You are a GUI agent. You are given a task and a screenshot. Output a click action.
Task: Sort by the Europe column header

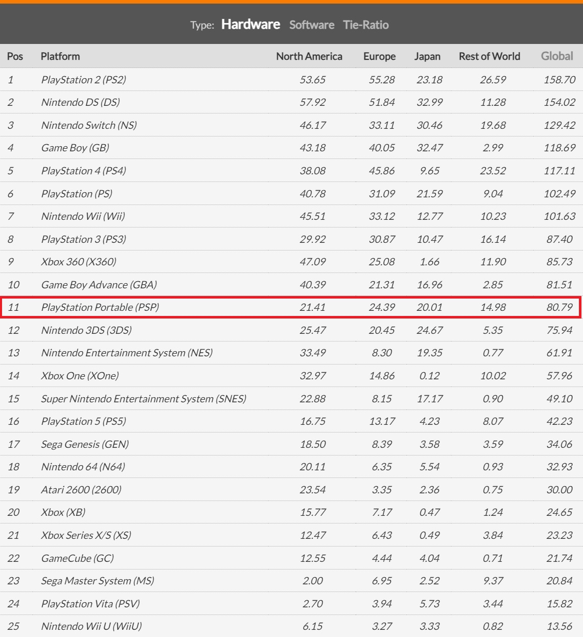coord(380,56)
